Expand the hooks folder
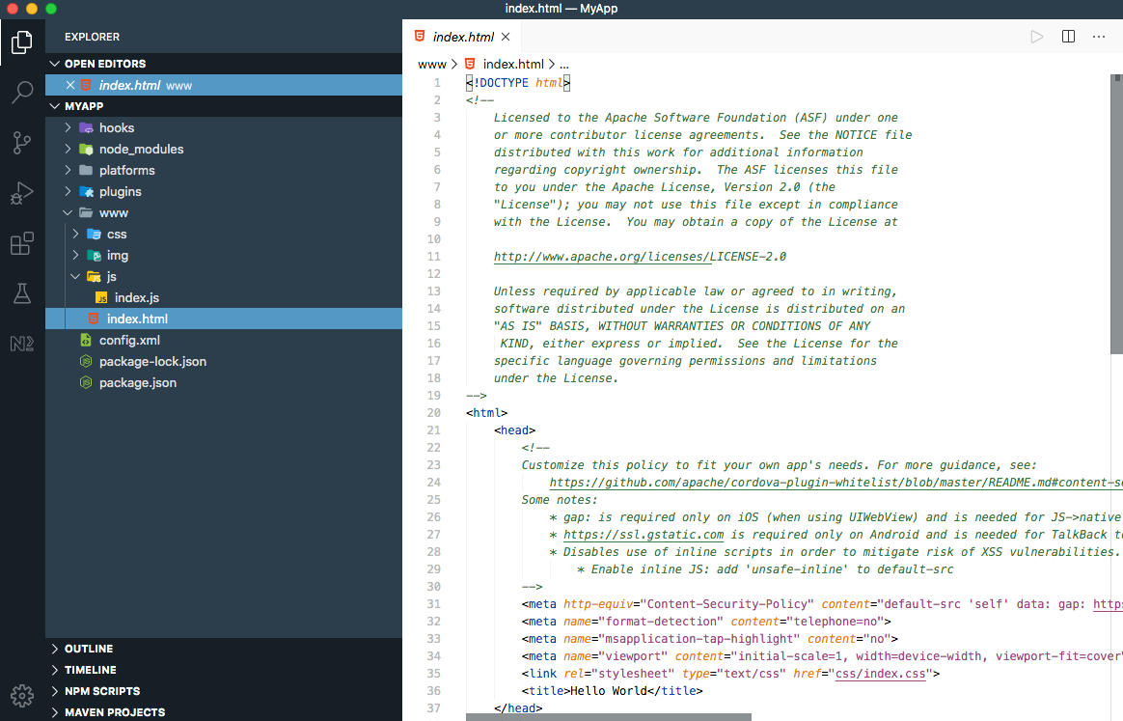 coord(116,127)
